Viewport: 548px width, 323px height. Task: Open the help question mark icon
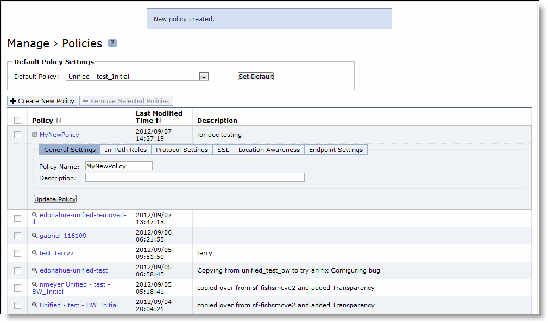[112, 43]
